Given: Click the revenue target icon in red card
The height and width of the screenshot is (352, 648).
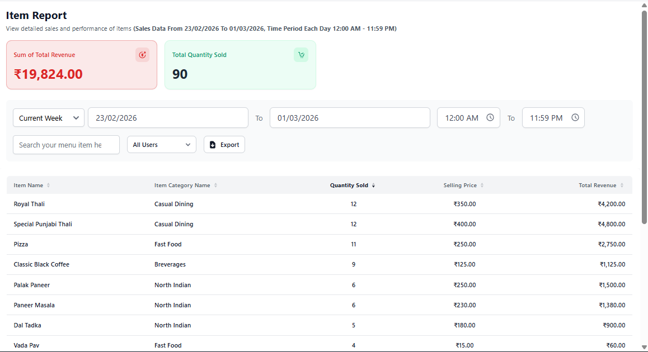Looking at the screenshot, I should click(142, 55).
